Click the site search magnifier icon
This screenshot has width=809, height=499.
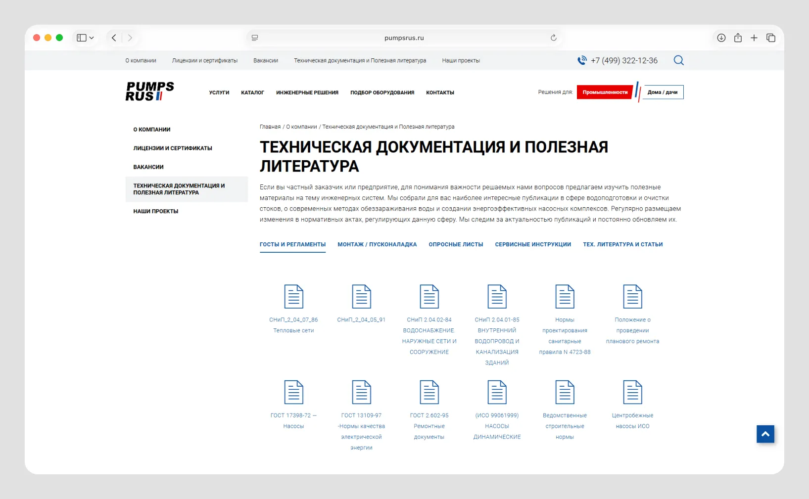[679, 60]
